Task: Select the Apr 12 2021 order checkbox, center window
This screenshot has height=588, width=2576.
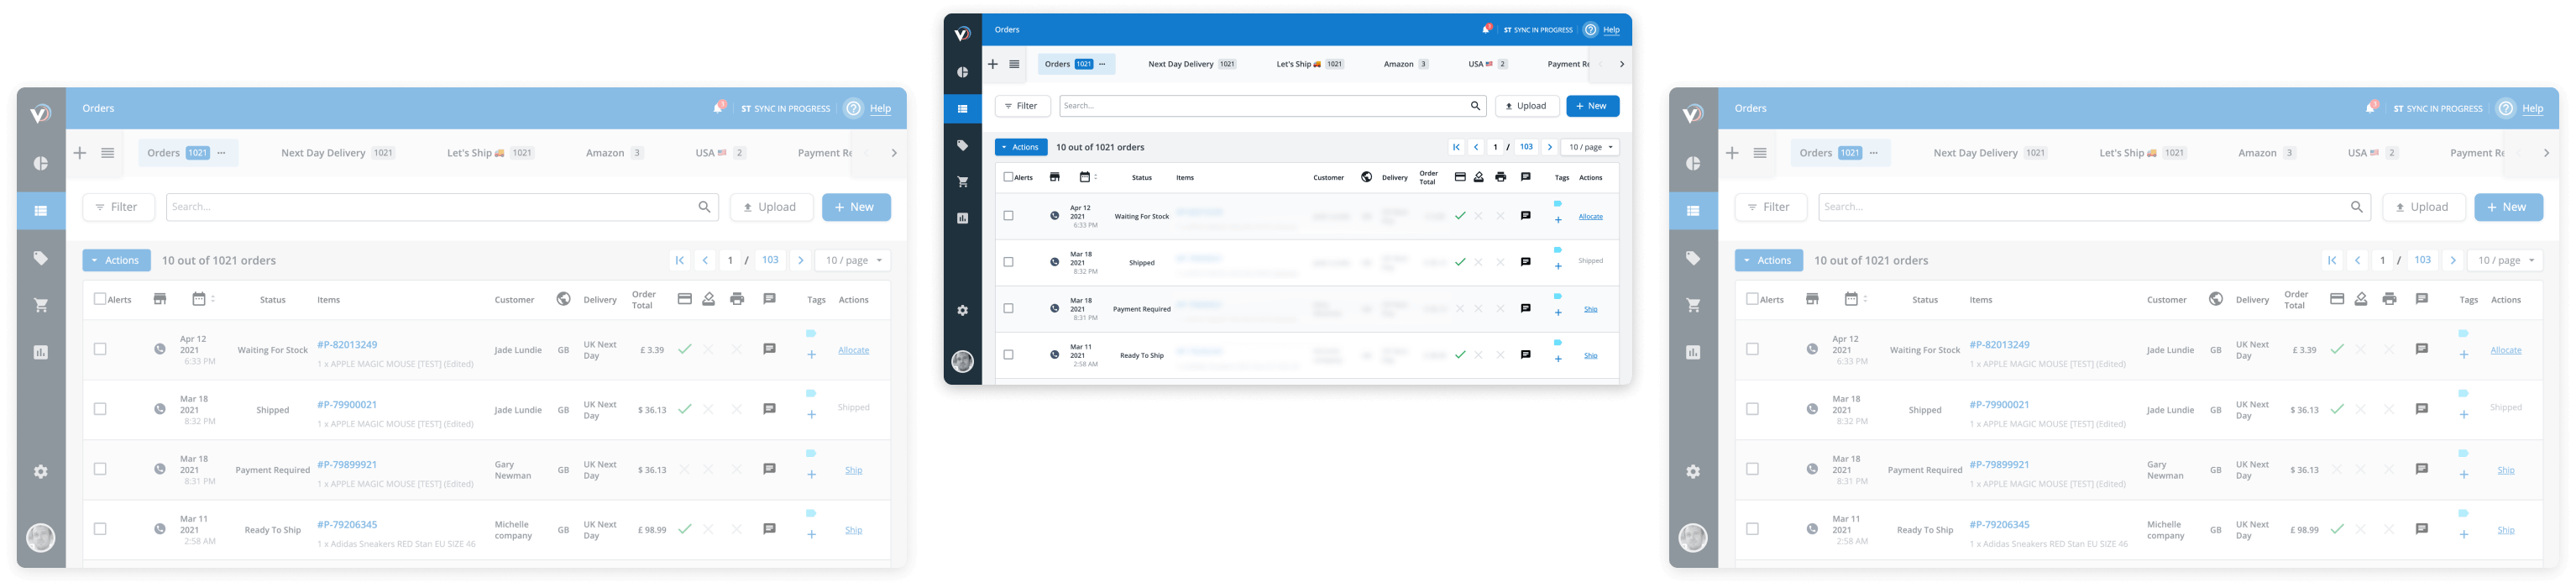Action: tap(1008, 216)
